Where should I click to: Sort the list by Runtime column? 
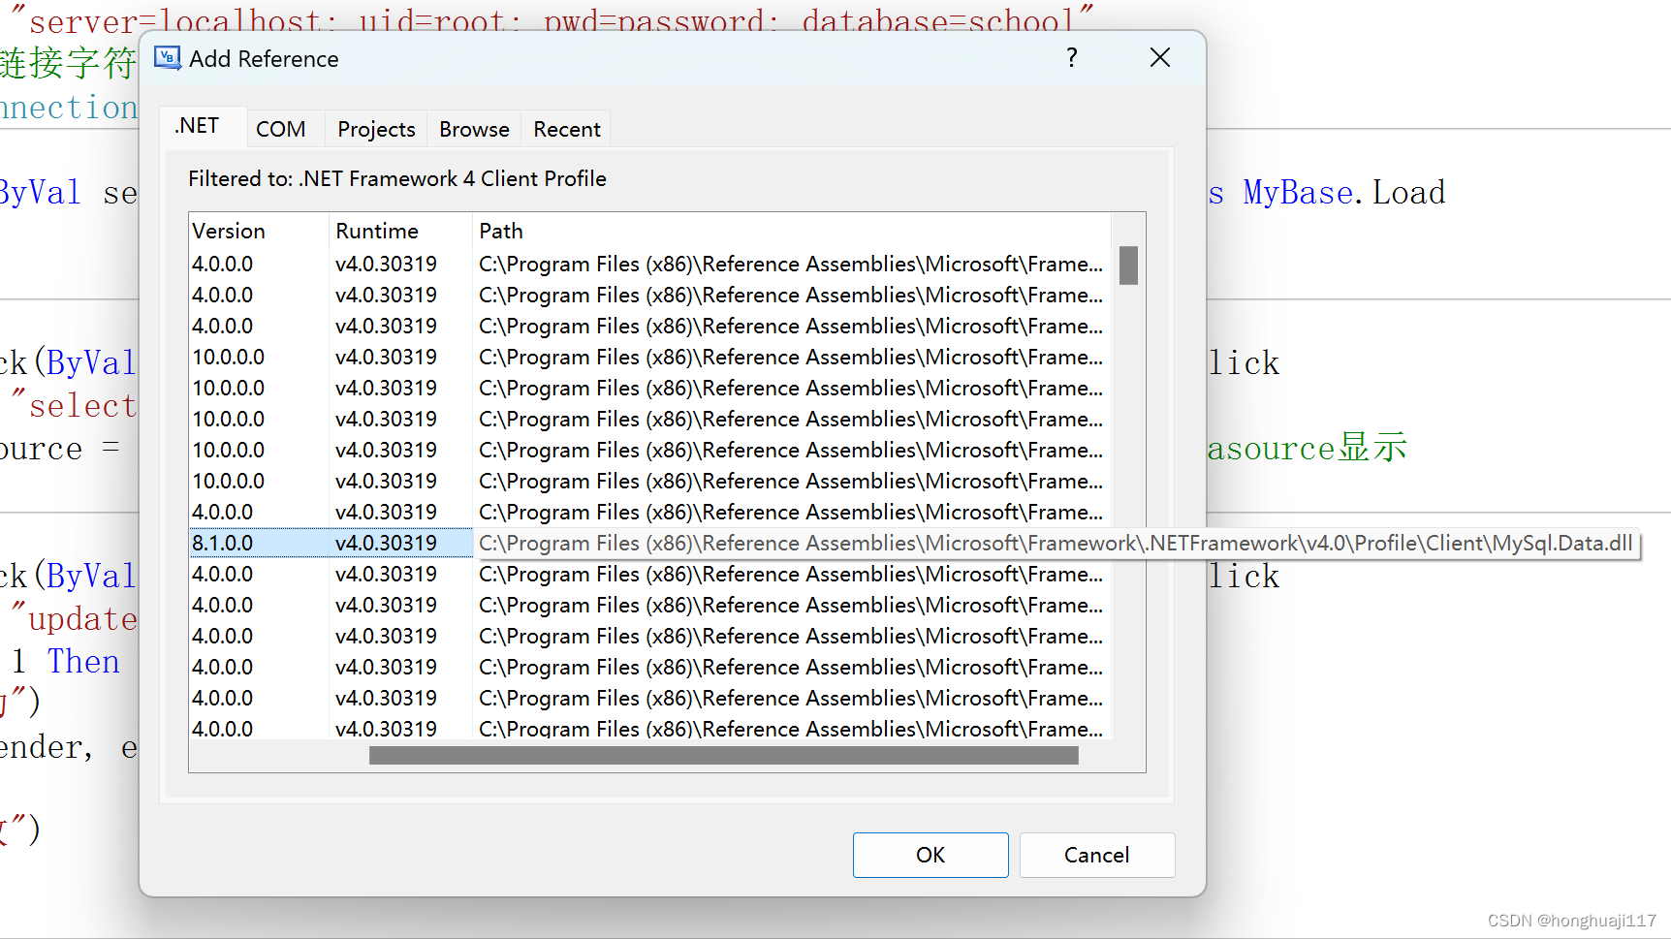point(376,231)
